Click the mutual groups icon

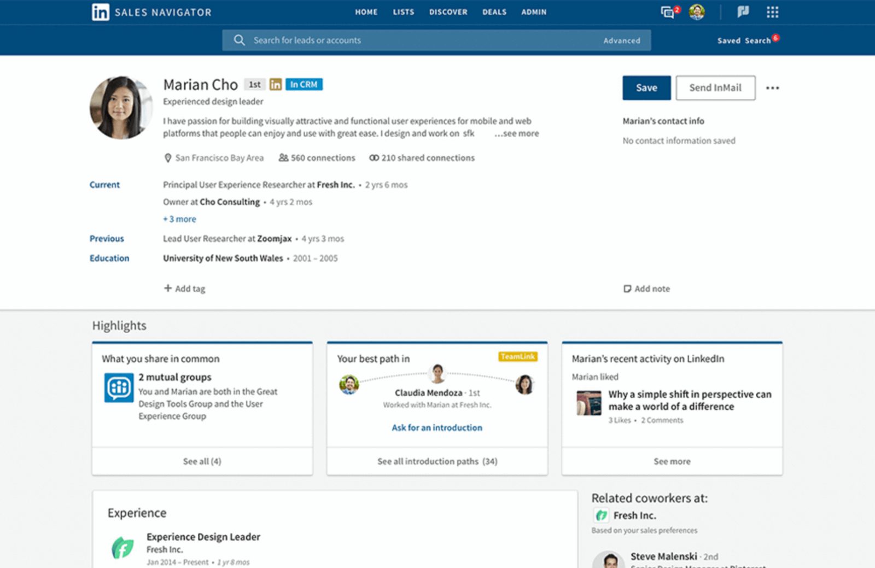pyautogui.click(x=119, y=387)
